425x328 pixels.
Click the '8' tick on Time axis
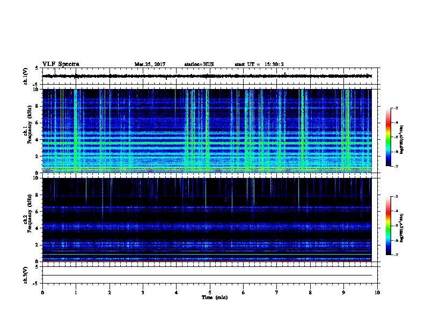pyautogui.click(x=310, y=292)
